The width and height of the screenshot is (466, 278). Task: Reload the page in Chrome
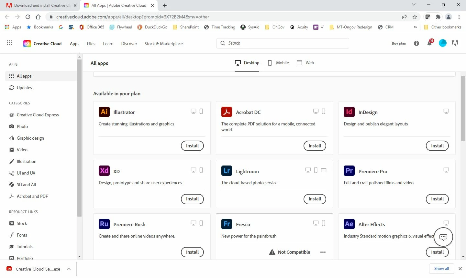(x=28, y=17)
